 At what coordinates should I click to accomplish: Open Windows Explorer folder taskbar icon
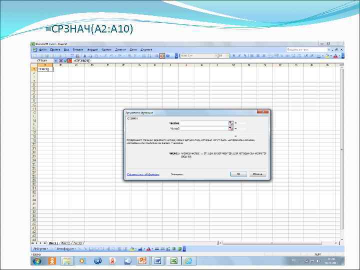pyautogui.click(x=67, y=261)
